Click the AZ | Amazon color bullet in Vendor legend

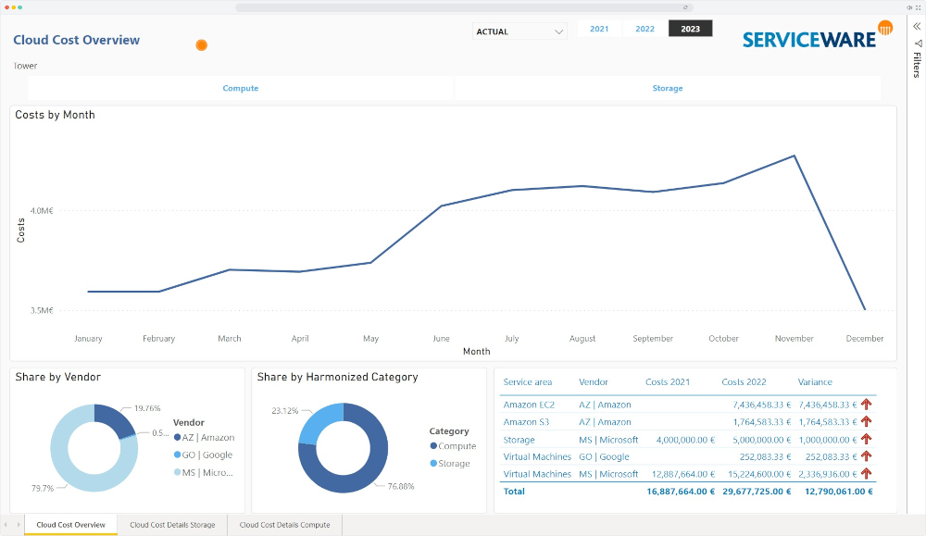180,437
